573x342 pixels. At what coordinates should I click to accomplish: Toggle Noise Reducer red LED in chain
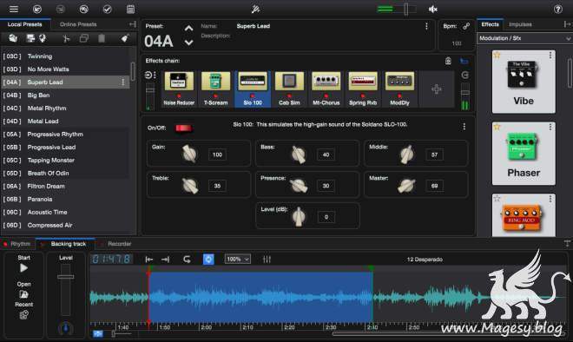click(179, 96)
